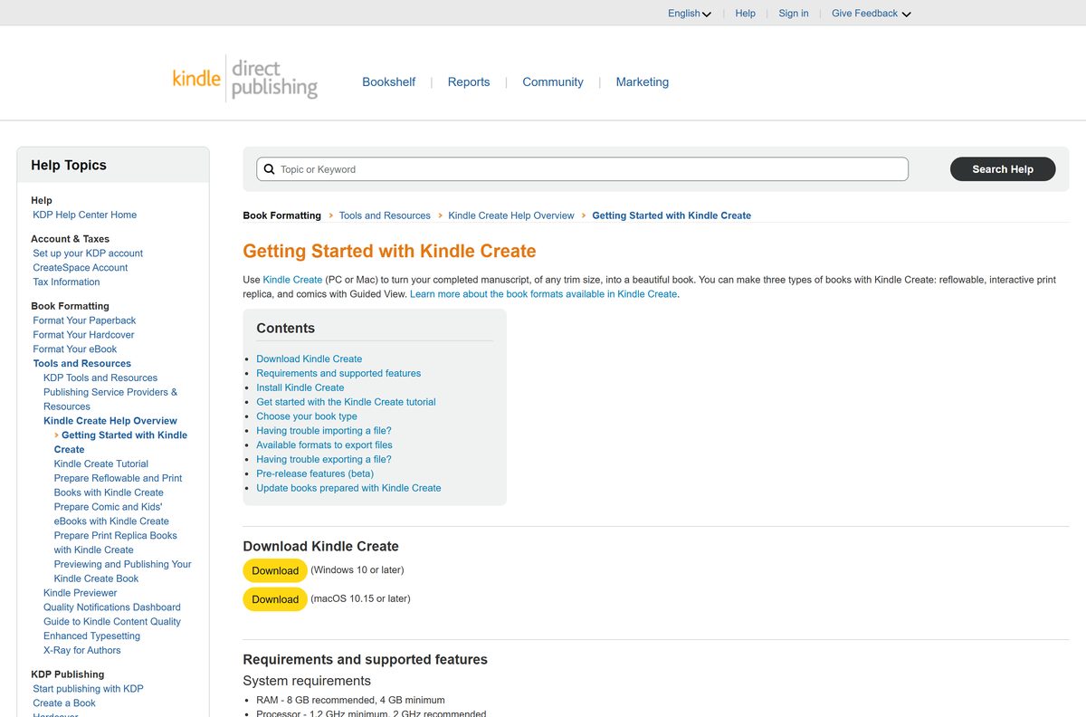This screenshot has height=717, width=1086.
Task: Jump to Choose your book type
Action: 307,416
